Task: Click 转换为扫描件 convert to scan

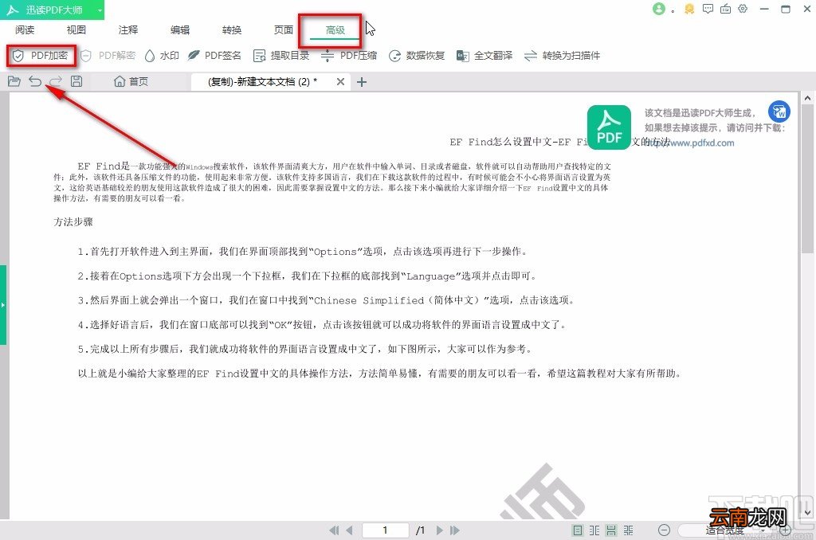Action: (562, 56)
